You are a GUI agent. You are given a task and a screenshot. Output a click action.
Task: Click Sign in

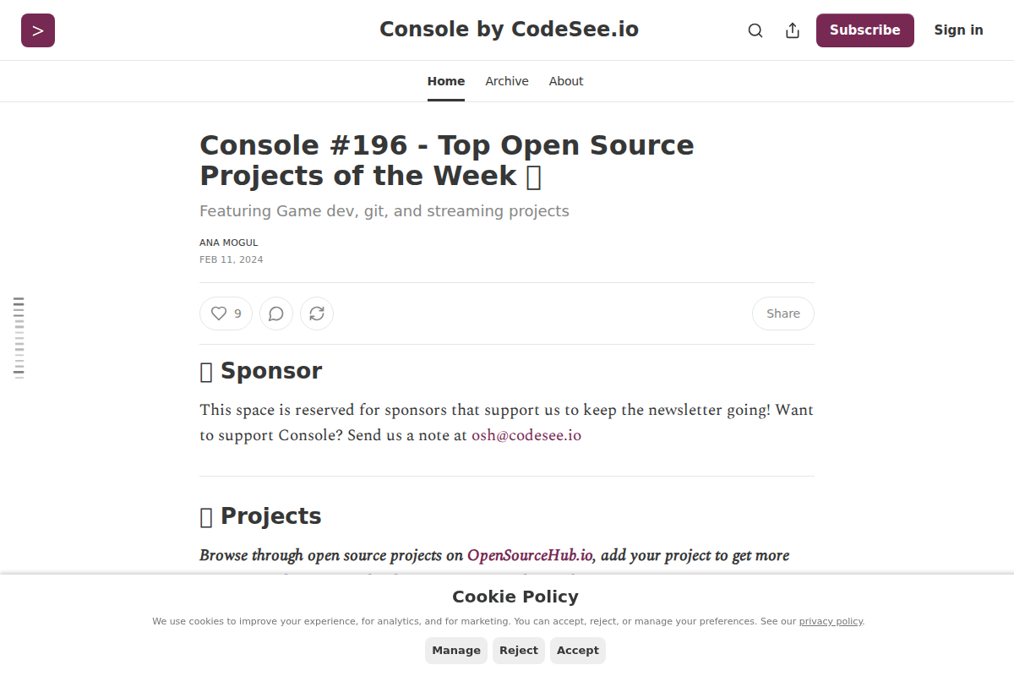coord(958,30)
